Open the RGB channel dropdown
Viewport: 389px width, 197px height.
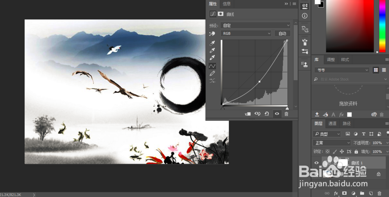[x=246, y=33]
